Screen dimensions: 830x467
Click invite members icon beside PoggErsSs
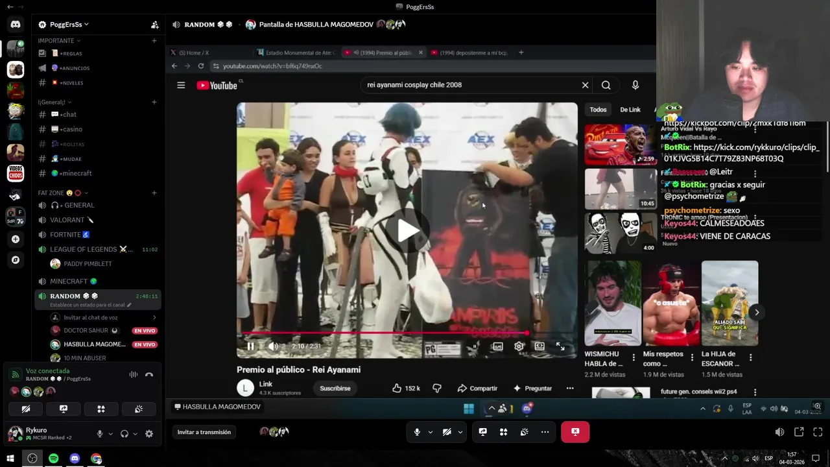[154, 25]
